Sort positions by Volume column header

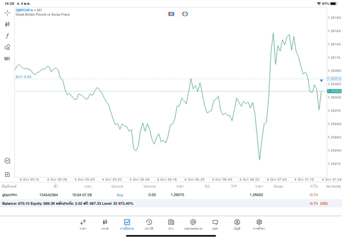click(x=150, y=186)
